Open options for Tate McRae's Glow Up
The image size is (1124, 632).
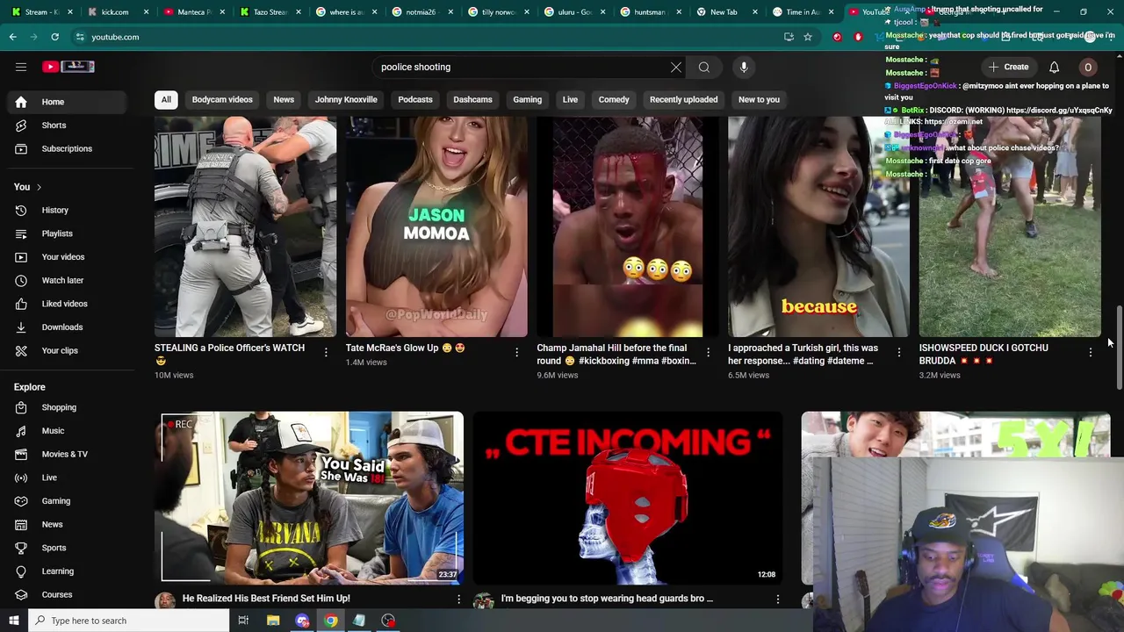tap(516, 352)
